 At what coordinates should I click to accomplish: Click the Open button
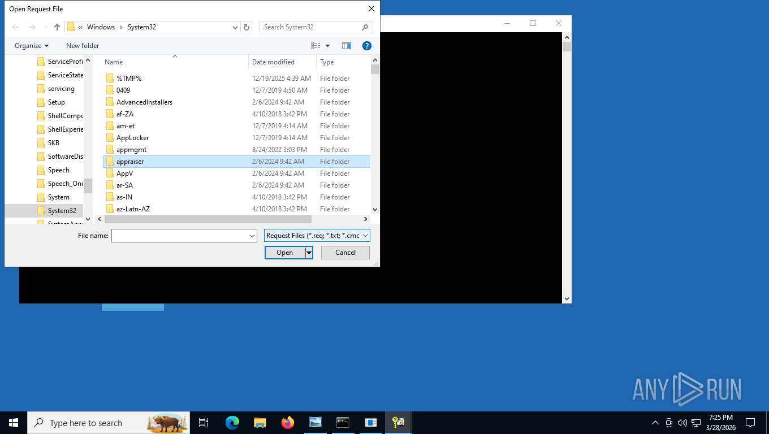284,253
